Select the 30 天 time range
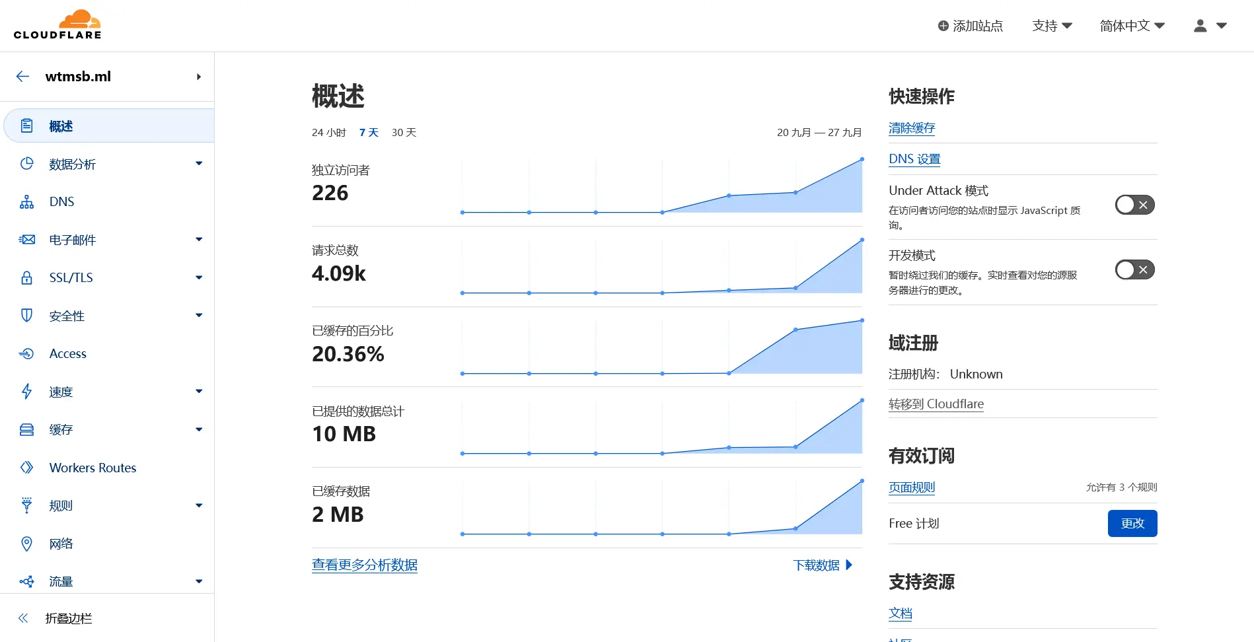This screenshot has width=1254, height=642. [404, 133]
